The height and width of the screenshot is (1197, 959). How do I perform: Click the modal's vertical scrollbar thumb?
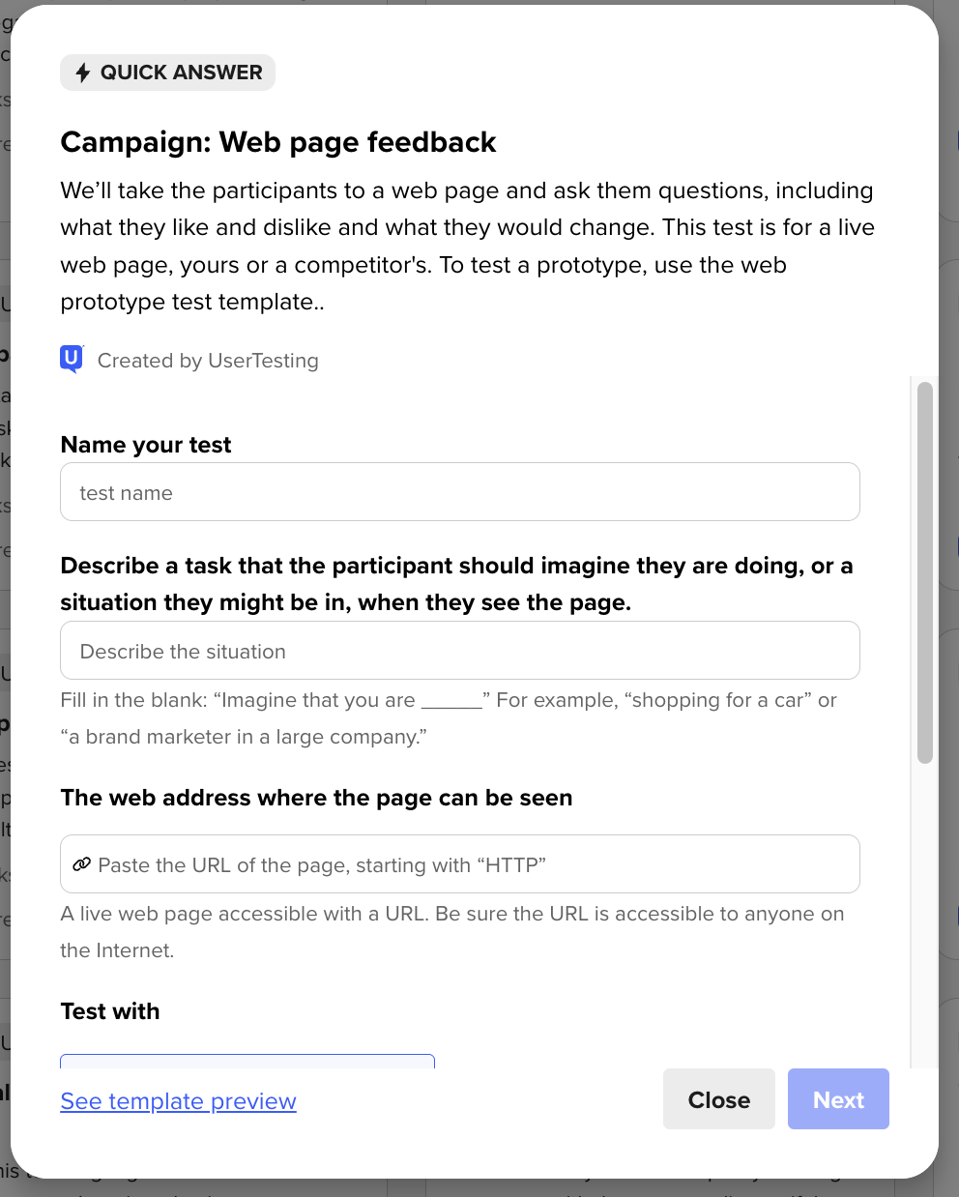tap(924, 572)
